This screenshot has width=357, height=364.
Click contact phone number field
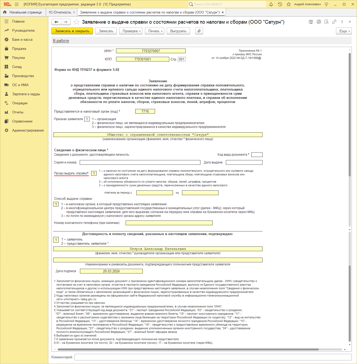pyautogui.click(x=169, y=223)
